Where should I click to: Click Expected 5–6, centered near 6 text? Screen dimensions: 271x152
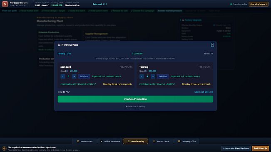(107, 76)
